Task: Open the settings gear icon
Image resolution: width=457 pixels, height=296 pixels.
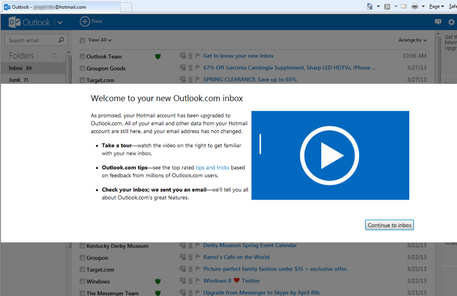Action: [451, 22]
